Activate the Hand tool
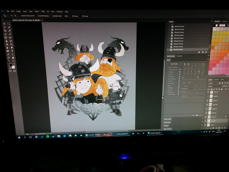Image resolution: width=229 pixels, height=172 pixels. 13,58
